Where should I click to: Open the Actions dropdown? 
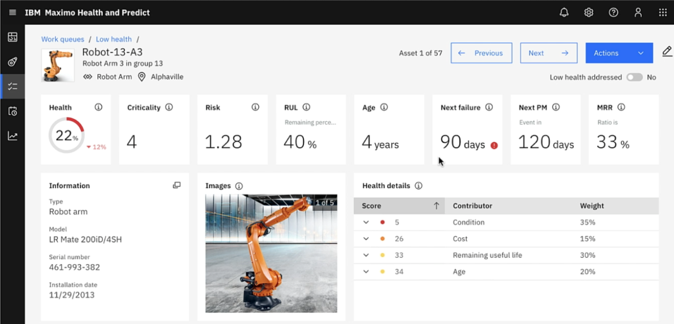pos(618,53)
